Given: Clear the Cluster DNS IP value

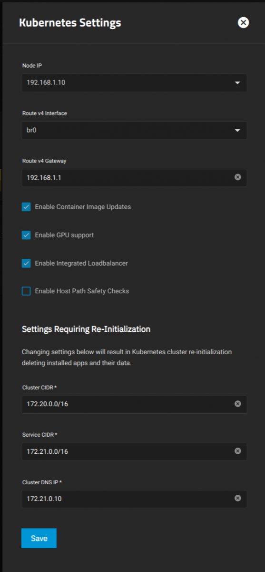Looking at the screenshot, I should (238, 498).
